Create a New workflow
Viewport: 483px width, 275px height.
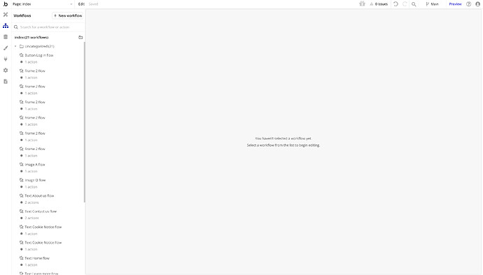[68, 15]
